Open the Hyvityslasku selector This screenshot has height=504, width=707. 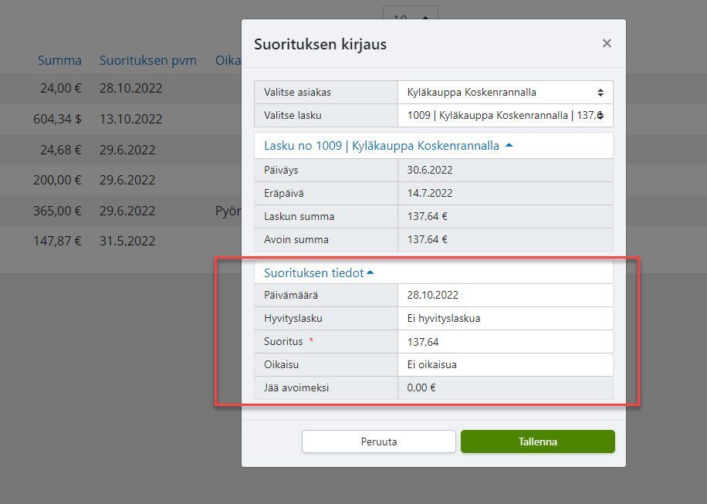[x=505, y=318]
